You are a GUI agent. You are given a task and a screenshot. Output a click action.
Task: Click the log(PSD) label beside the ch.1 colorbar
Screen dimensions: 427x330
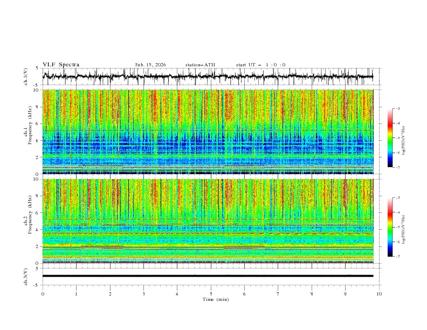pyautogui.click(x=404, y=141)
